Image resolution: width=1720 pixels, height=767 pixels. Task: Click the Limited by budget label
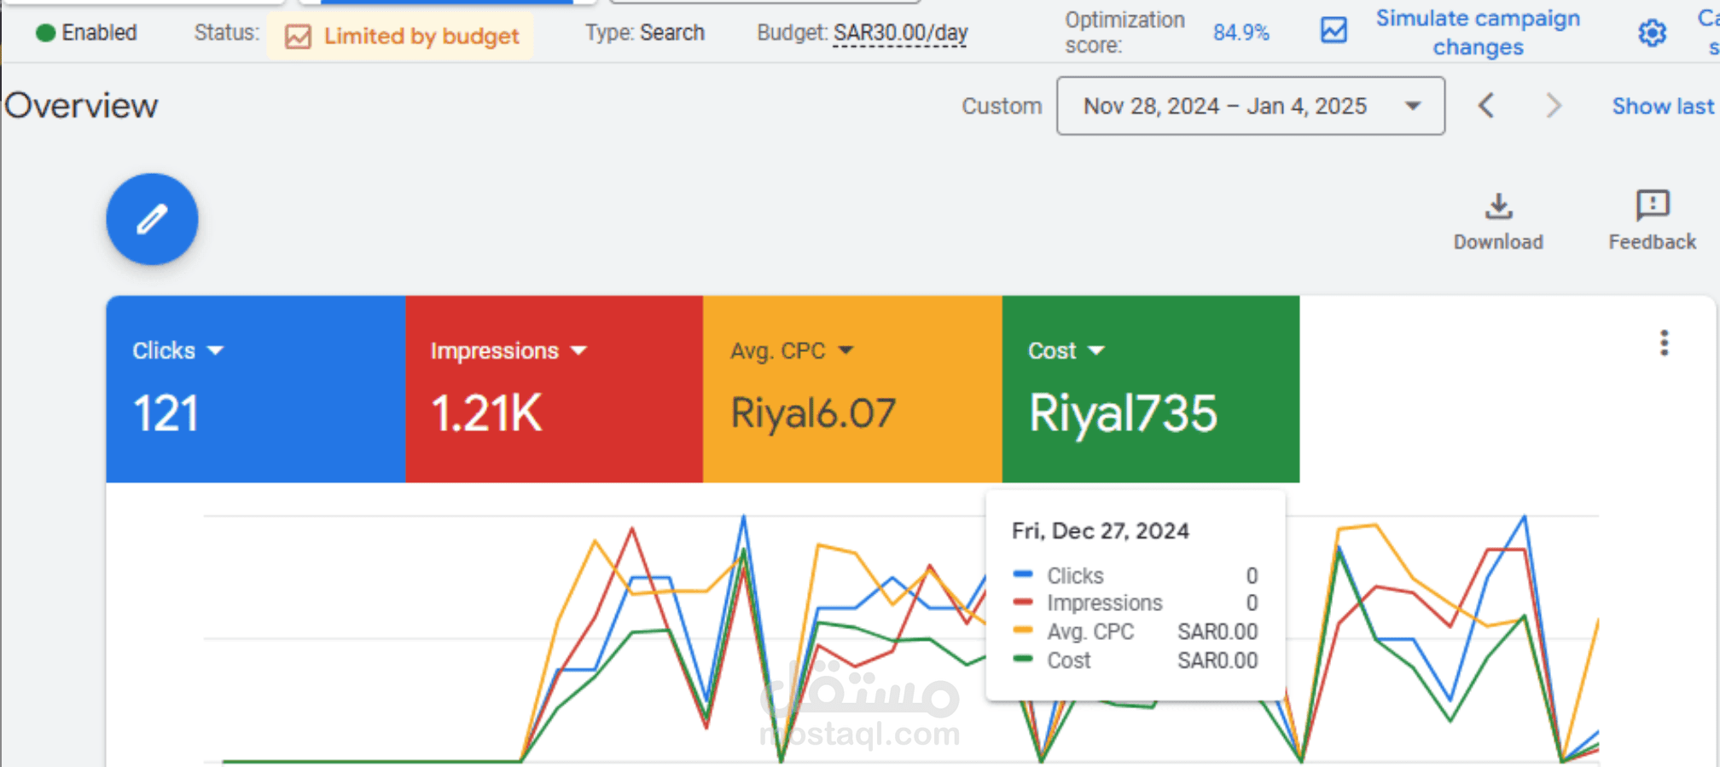[x=421, y=36]
